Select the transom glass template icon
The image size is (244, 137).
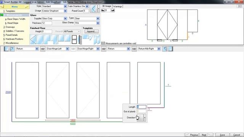coord(85,37)
